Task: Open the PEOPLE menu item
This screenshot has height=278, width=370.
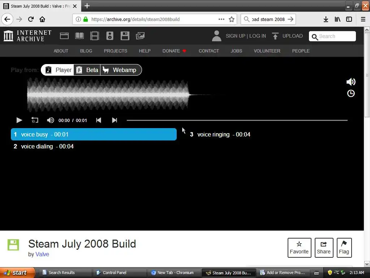Action: click(x=301, y=51)
